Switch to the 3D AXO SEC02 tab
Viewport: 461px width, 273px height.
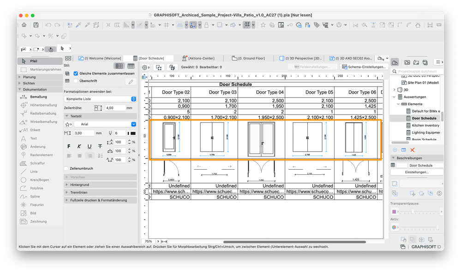coord(351,58)
